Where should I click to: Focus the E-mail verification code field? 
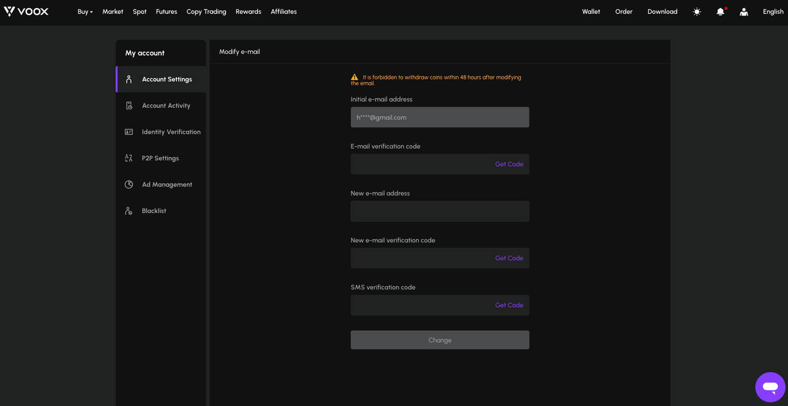(440, 164)
